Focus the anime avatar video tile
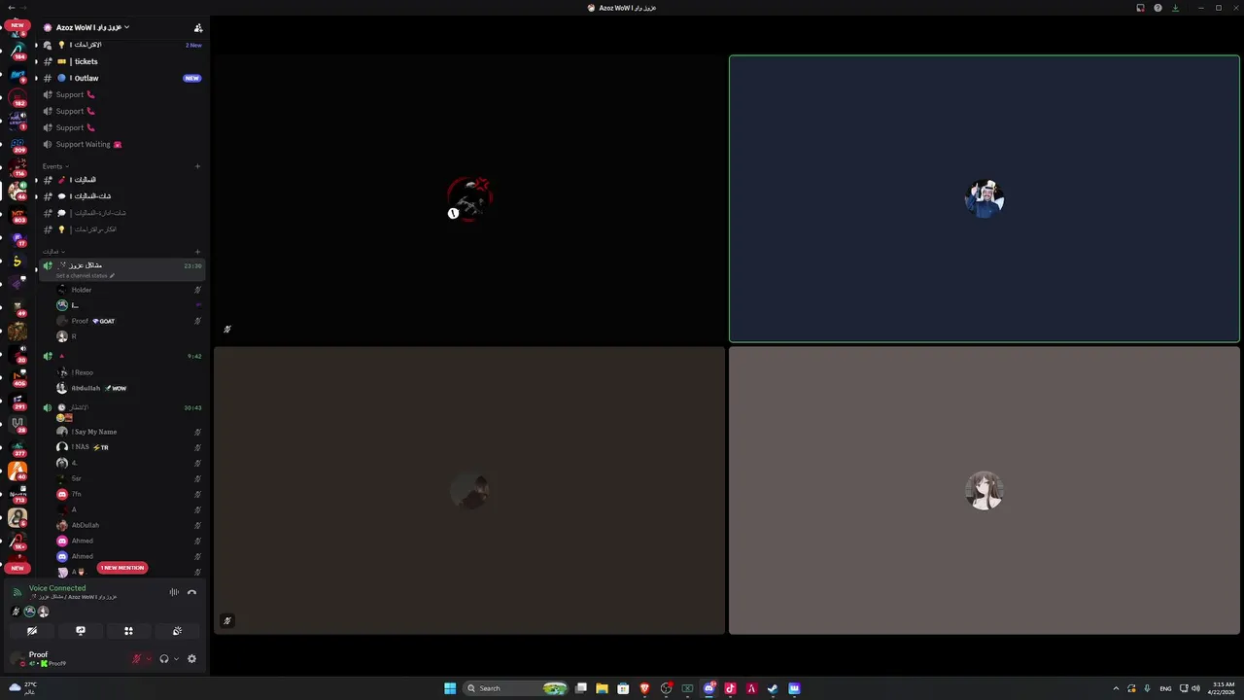Image resolution: width=1244 pixels, height=700 pixels. pos(985,491)
